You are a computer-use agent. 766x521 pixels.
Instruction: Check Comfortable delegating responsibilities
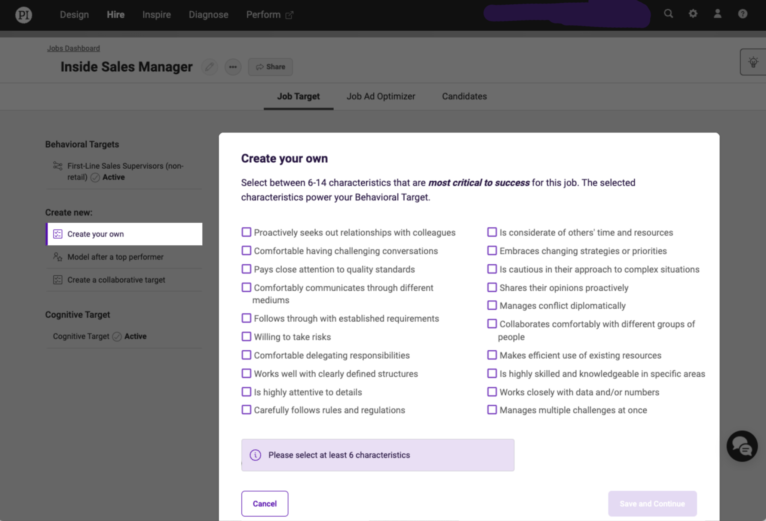[246, 355]
